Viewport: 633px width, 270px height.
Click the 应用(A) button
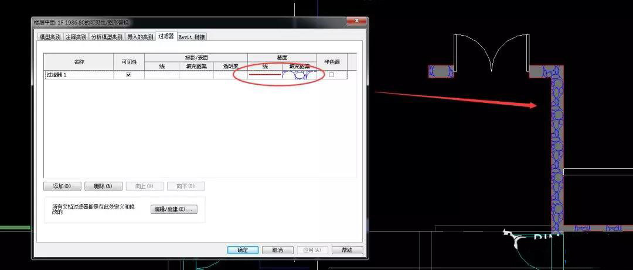[312, 250]
